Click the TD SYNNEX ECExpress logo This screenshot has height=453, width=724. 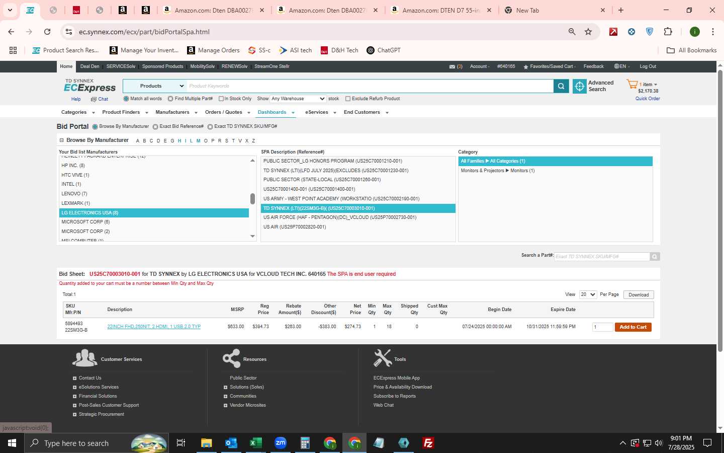point(89,86)
